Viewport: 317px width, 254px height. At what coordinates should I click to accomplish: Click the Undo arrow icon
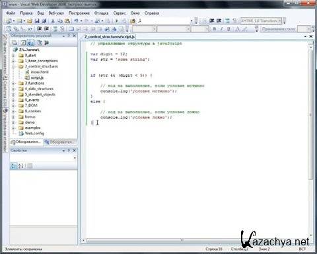point(76,21)
